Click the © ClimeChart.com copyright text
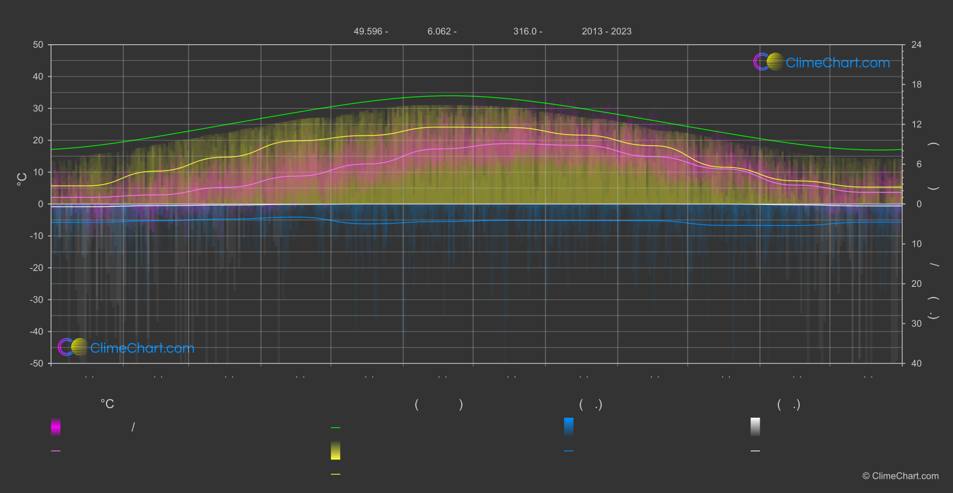Viewport: 953px width, 493px height. (900, 476)
